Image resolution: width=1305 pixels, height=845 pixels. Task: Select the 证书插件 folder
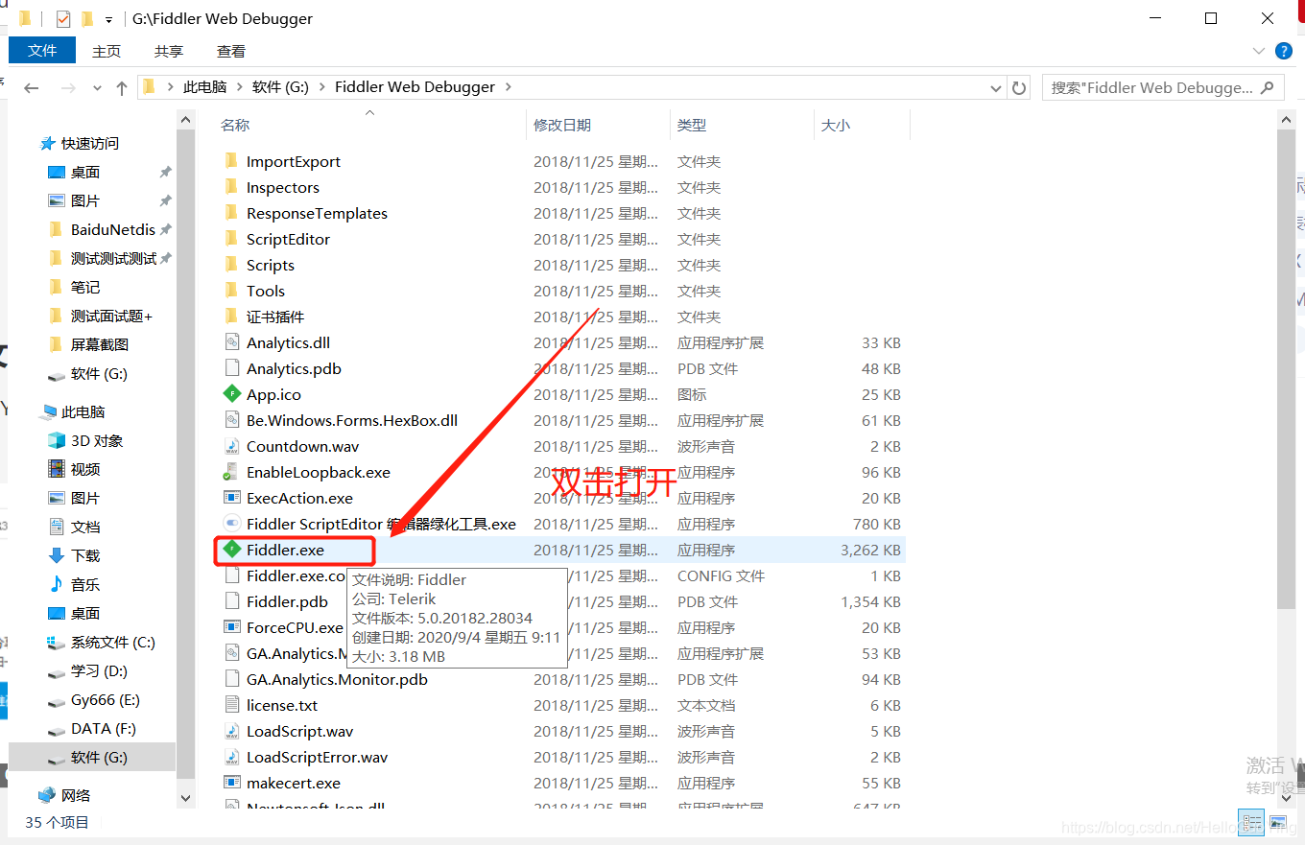(274, 317)
